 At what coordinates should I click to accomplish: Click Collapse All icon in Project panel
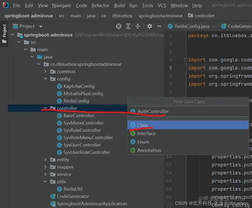[138, 26]
